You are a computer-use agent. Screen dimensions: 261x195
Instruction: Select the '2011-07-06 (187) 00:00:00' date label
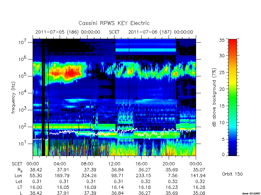pos(161,32)
